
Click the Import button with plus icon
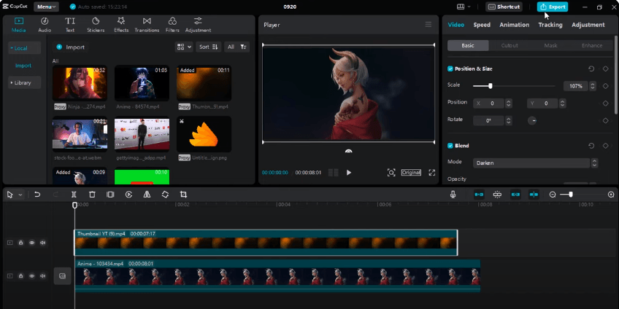[71, 47]
